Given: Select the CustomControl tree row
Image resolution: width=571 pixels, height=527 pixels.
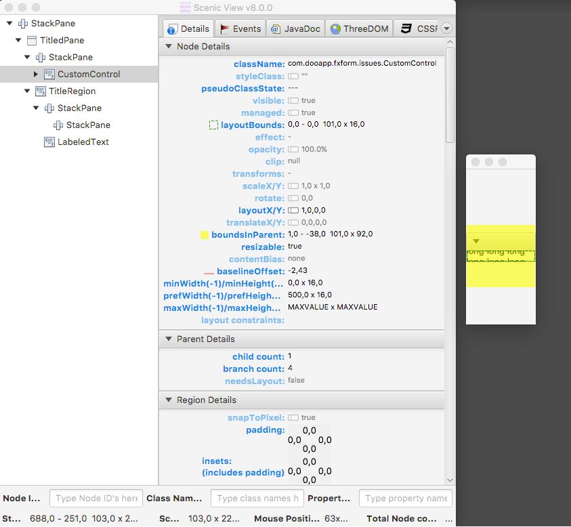Looking at the screenshot, I should point(79,75).
